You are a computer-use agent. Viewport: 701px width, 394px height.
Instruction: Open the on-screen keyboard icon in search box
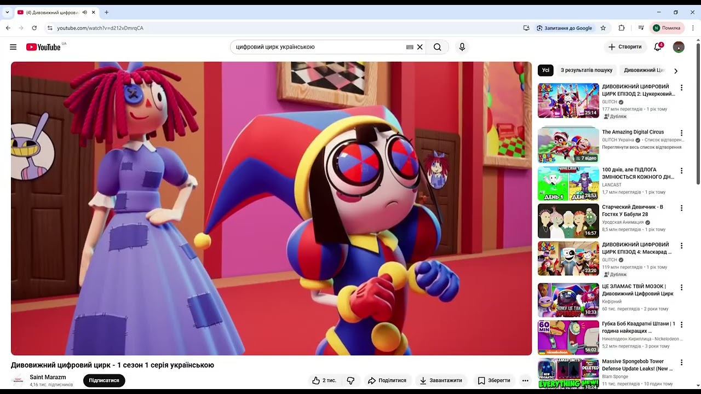410,47
